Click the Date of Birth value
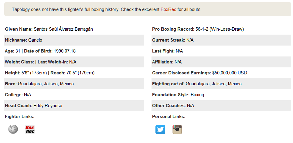Screen dimensions: 293x143 point(65,51)
